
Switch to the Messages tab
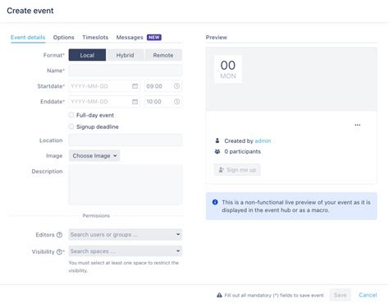click(130, 37)
